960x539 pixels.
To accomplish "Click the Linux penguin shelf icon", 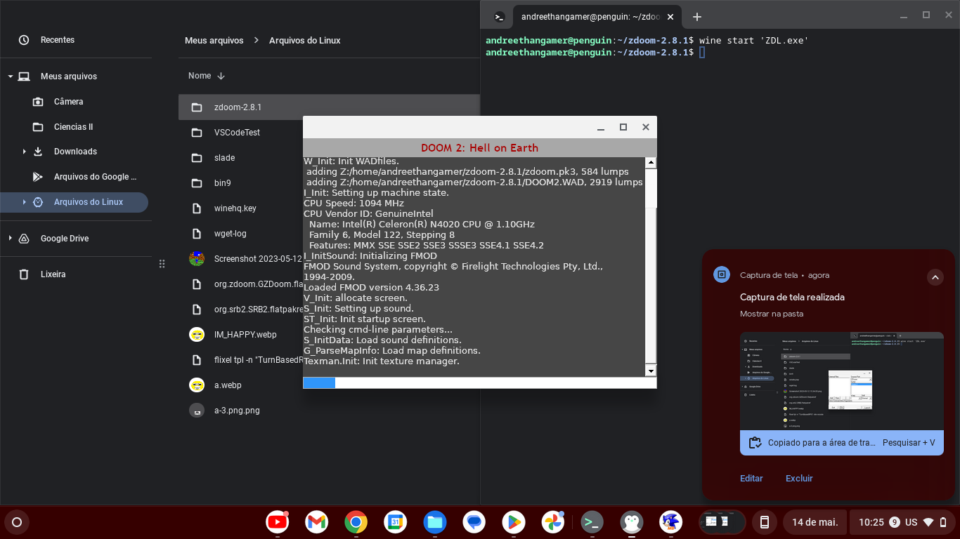I will pyautogui.click(x=632, y=522).
